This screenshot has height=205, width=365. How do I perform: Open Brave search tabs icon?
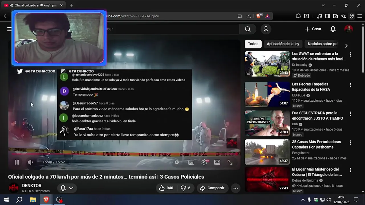[x=307, y=16]
